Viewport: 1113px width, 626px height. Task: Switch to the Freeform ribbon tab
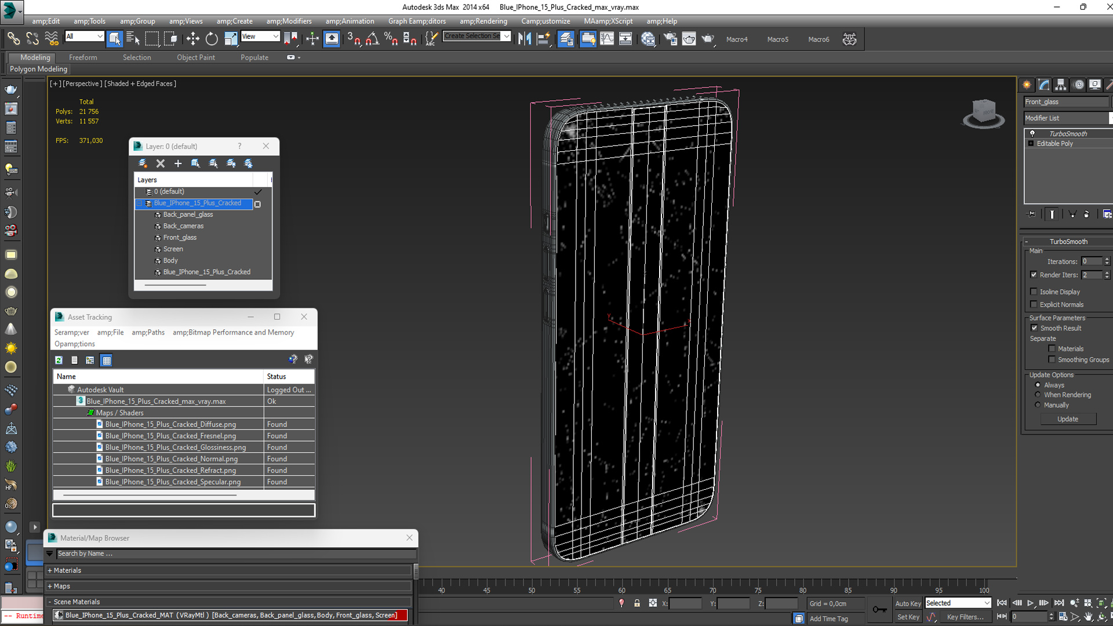pos(83,57)
